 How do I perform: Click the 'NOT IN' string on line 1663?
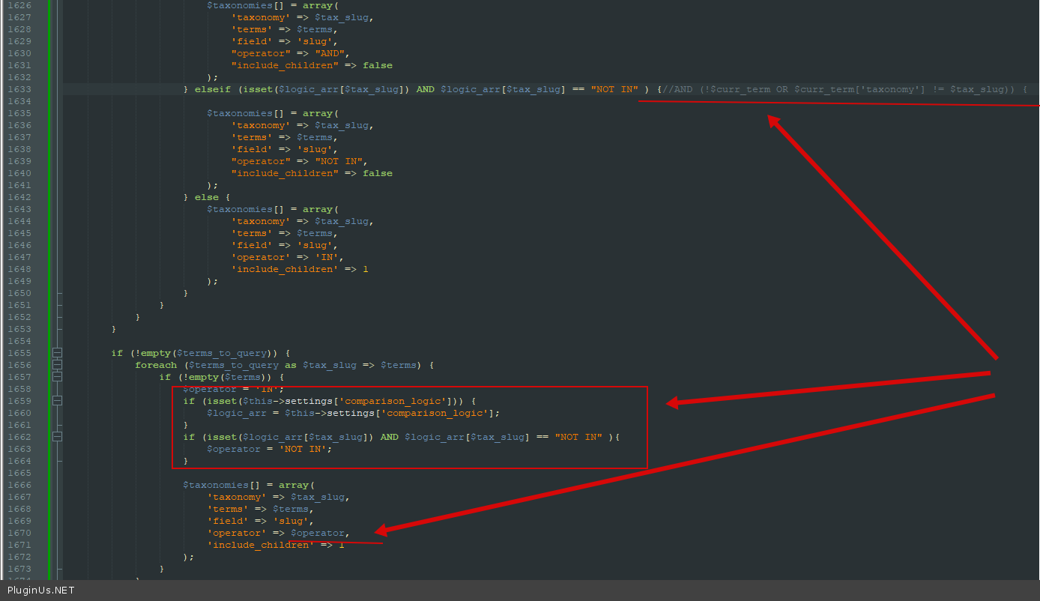coord(305,449)
